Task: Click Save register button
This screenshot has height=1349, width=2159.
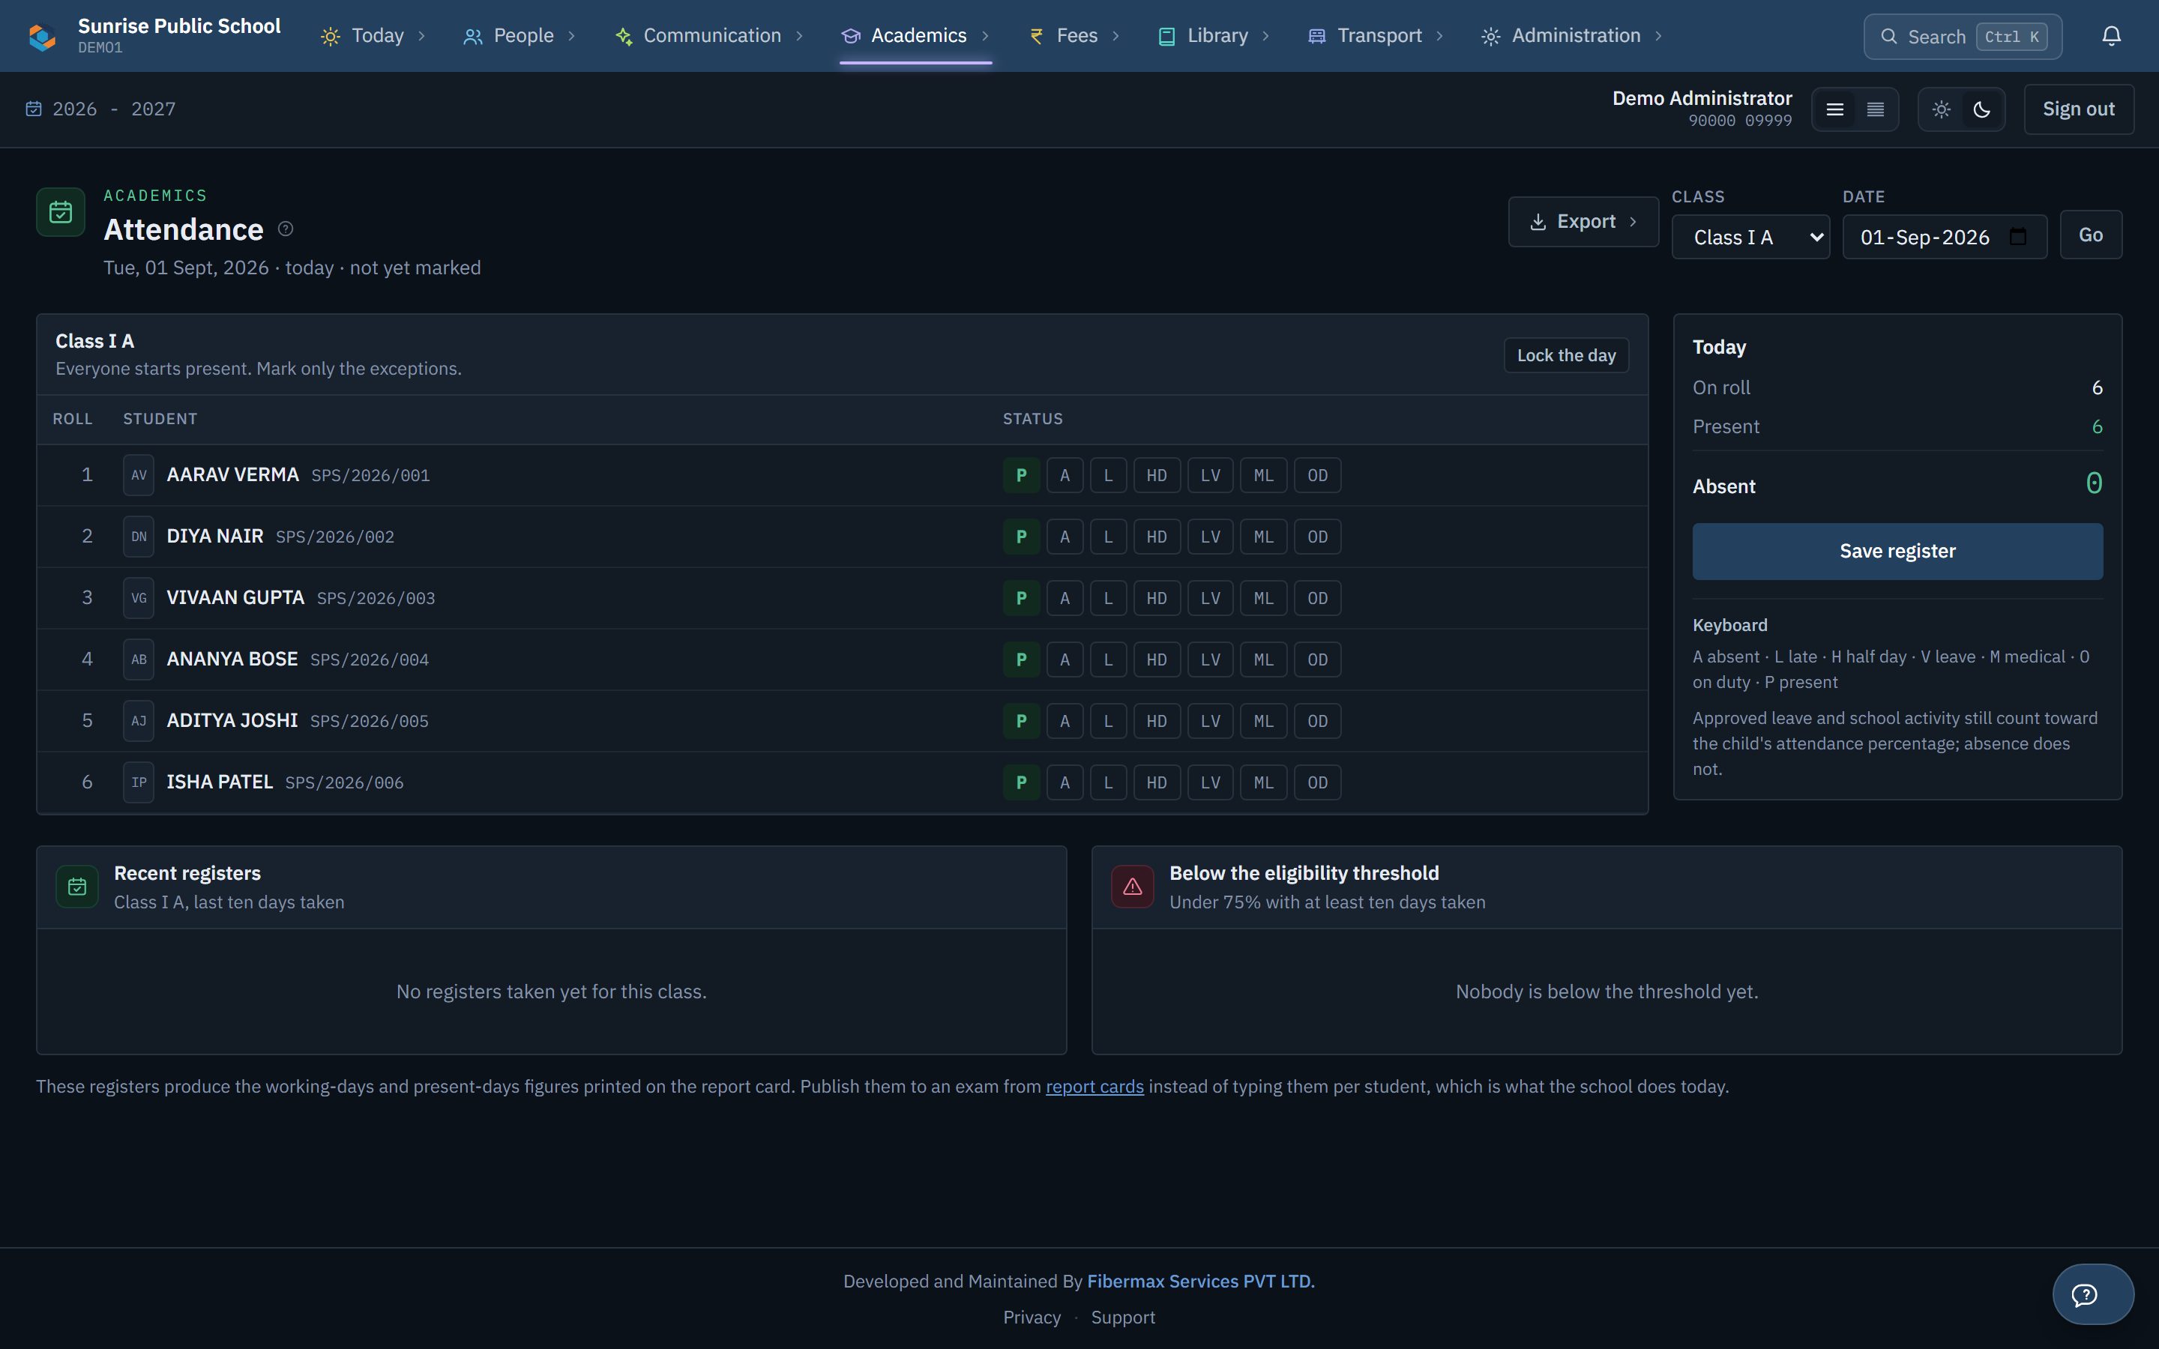Action: pyautogui.click(x=1897, y=552)
